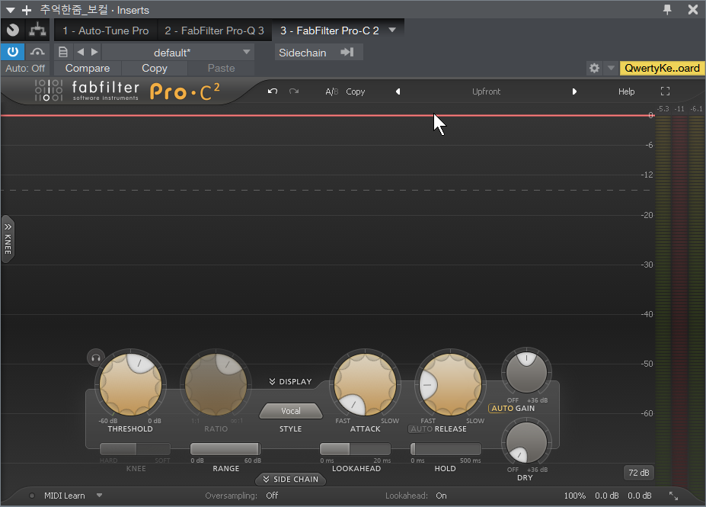Load previous preset arrow in host toolbar

pos(81,52)
